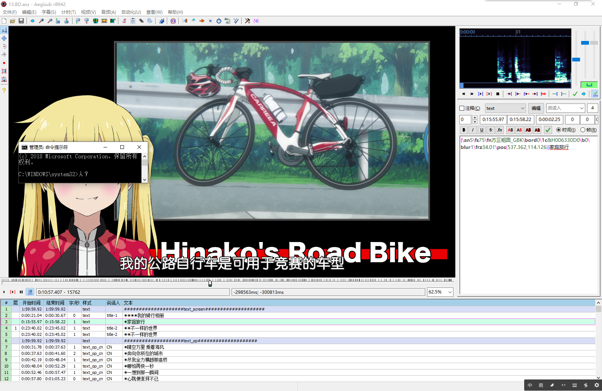This screenshot has height=391, width=602.
Task: Open the 文件(F) menu
Action: point(10,12)
